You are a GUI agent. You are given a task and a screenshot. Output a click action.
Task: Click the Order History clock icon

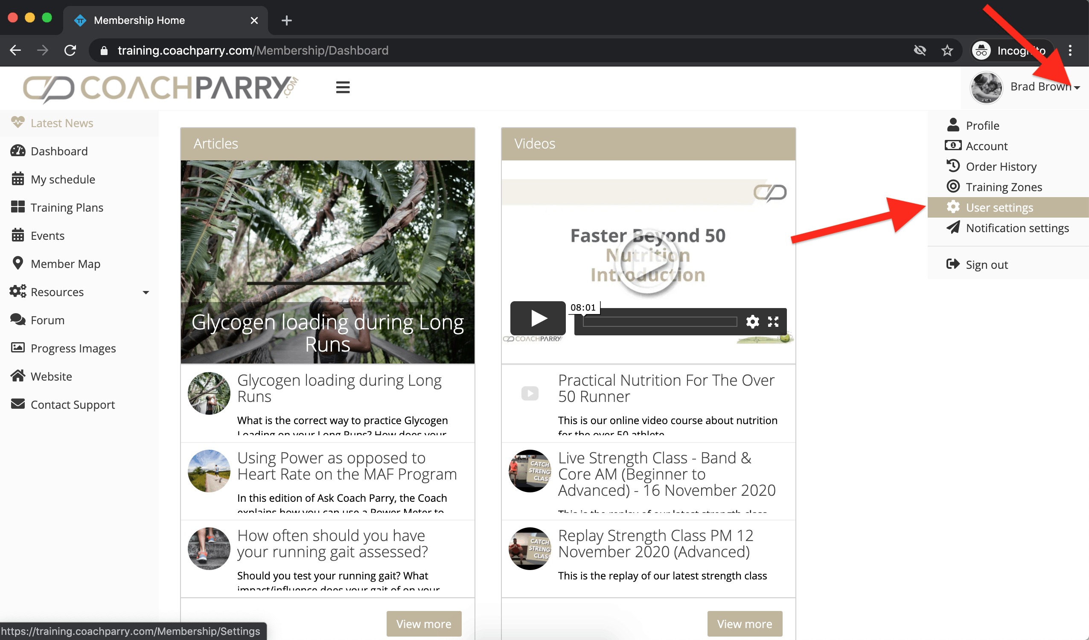[953, 166]
